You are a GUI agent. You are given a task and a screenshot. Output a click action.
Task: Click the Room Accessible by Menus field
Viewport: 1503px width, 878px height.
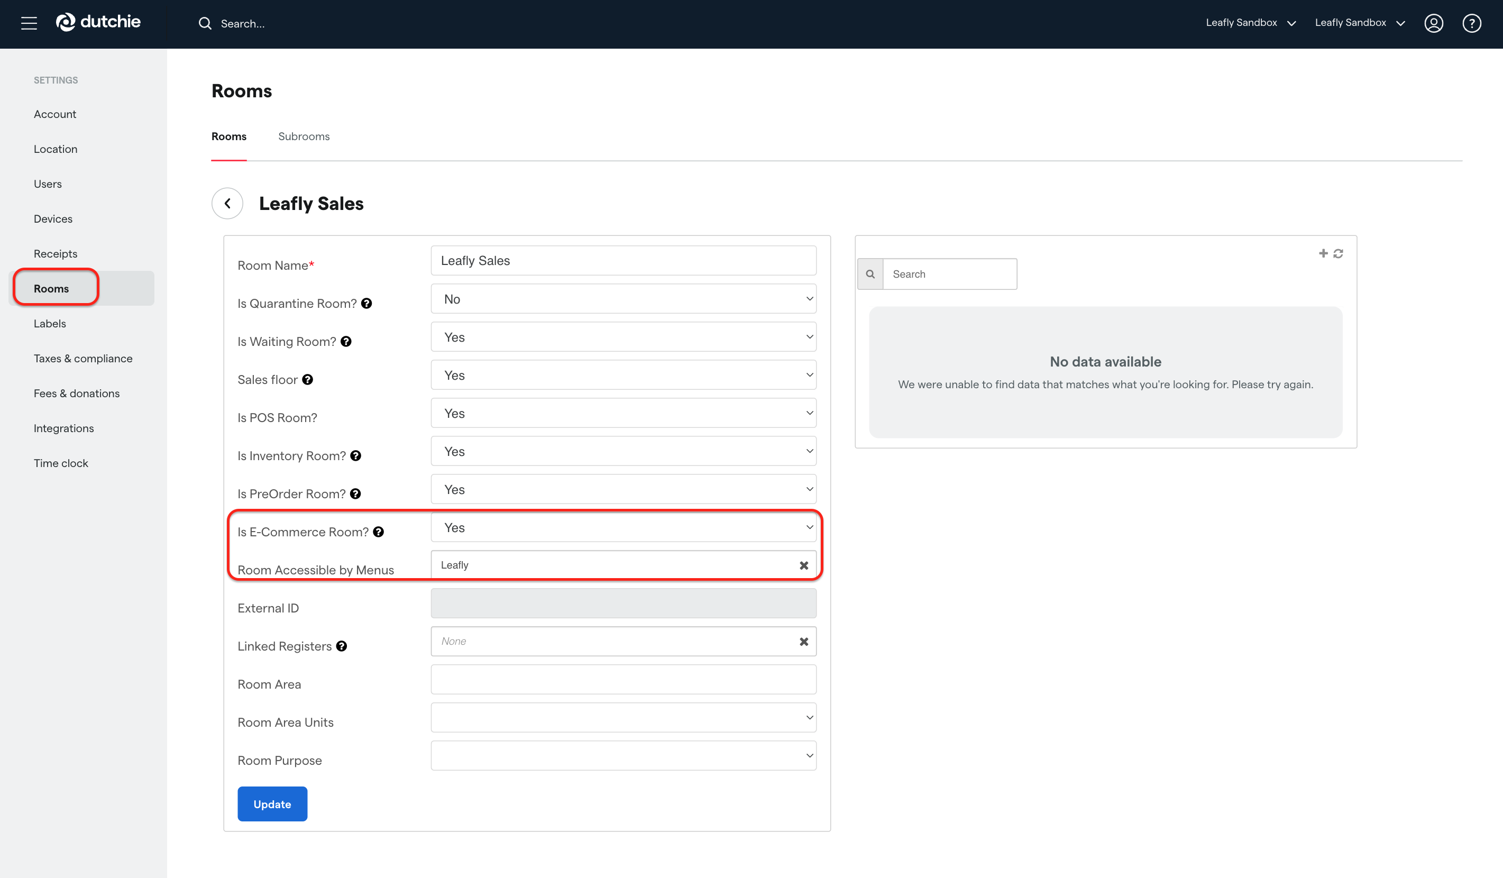pyautogui.click(x=624, y=565)
